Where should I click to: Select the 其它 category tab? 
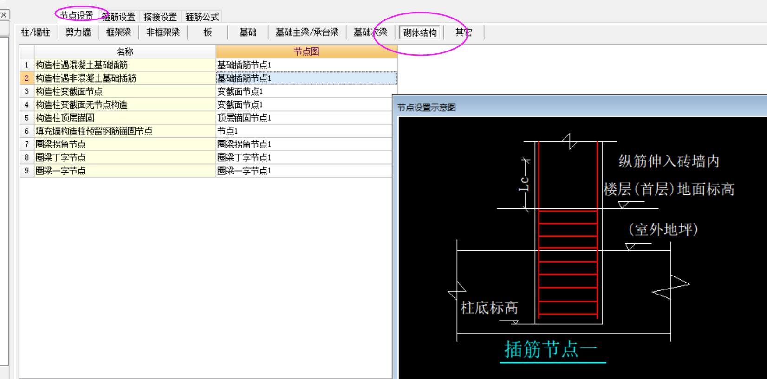pos(463,32)
